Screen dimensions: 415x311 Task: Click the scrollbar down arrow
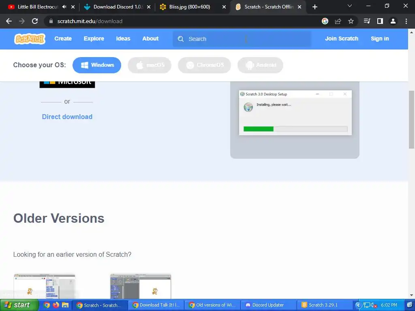point(412,295)
